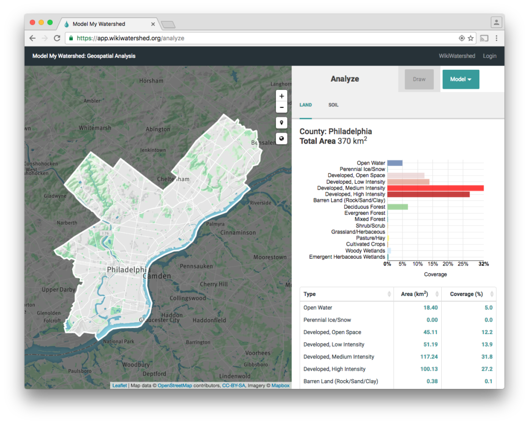Switch to the SOIL tab

click(x=333, y=105)
